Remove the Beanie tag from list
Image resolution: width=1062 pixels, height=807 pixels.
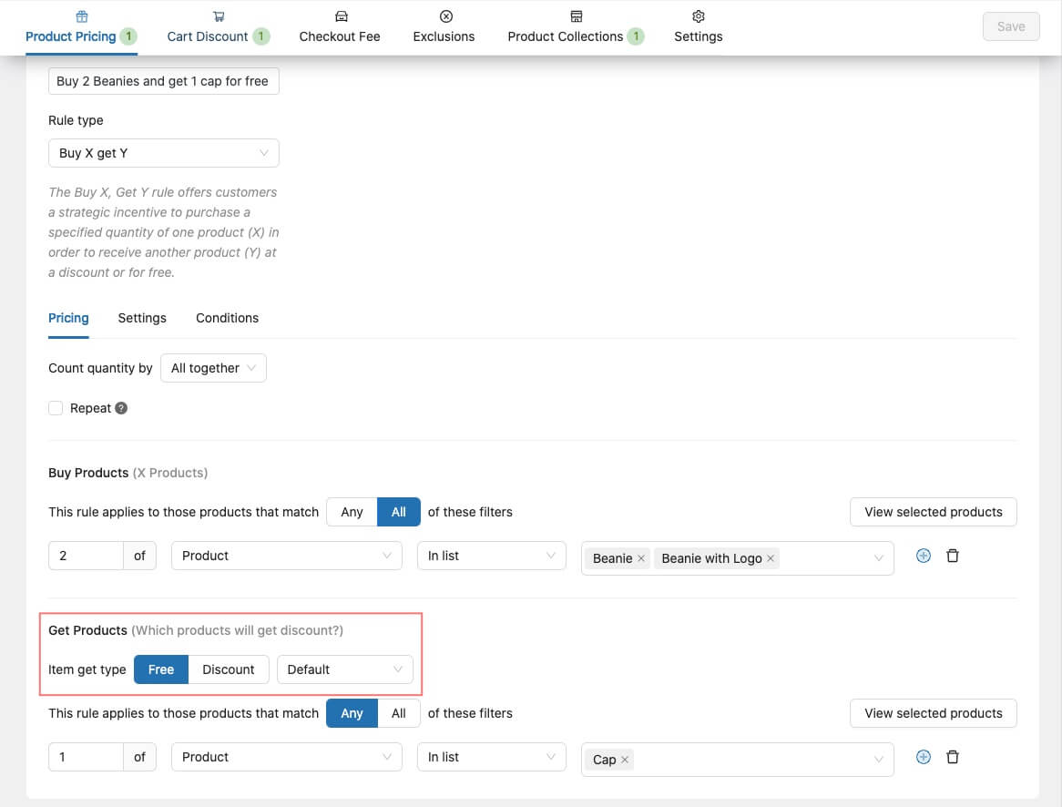pos(641,558)
